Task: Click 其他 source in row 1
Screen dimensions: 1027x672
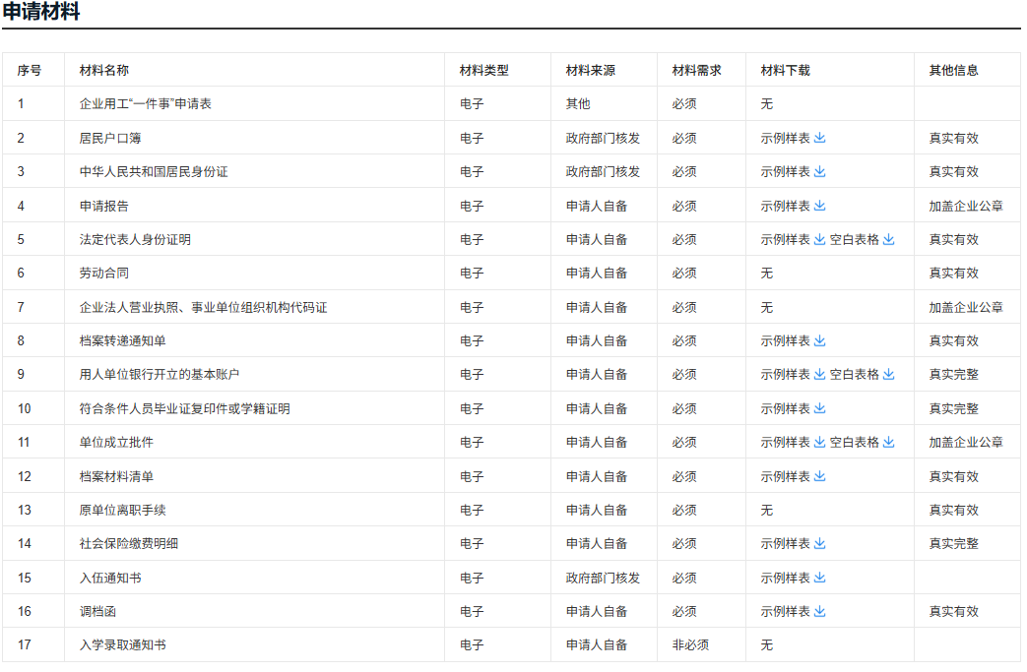Action: 578,103
